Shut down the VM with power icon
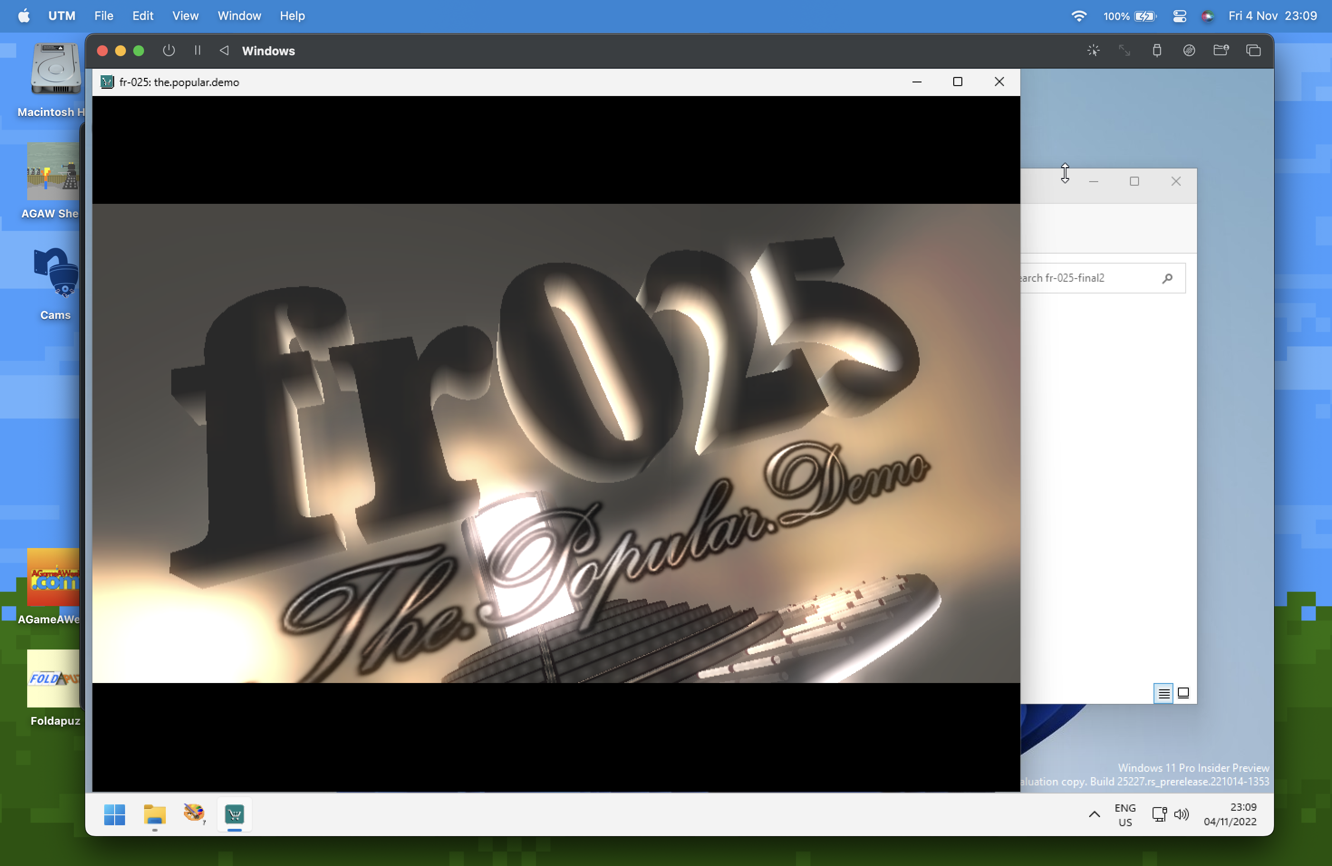1332x866 pixels. (x=169, y=50)
